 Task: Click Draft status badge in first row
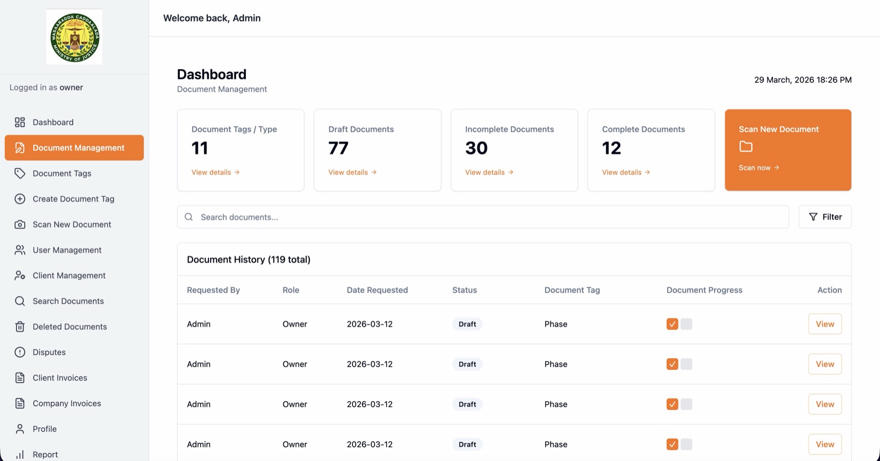tap(468, 324)
